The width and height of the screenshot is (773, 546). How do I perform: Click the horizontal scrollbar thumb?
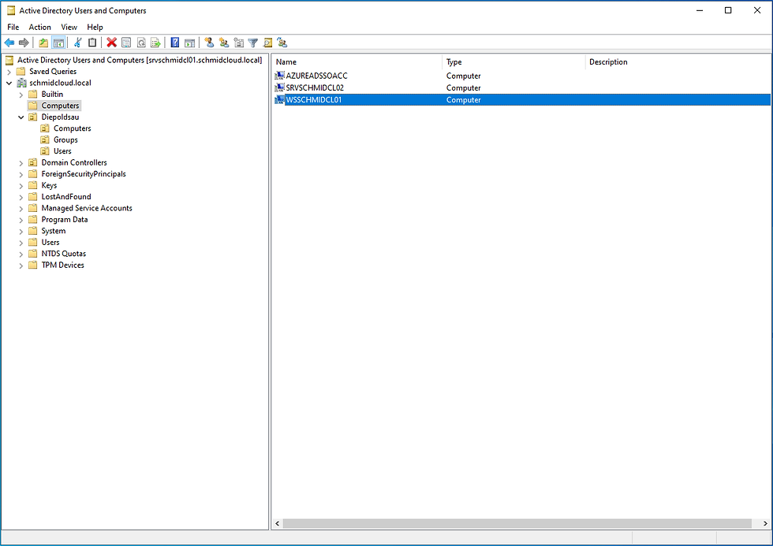[517, 523]
